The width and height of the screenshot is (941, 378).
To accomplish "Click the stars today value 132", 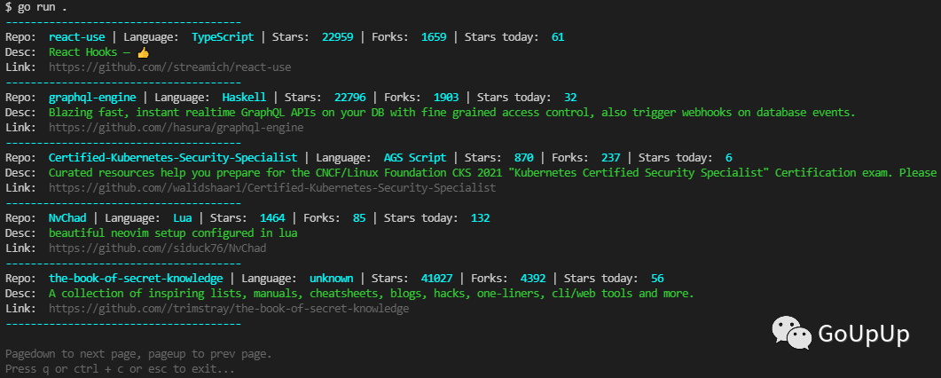I will [x=481, y=217].
